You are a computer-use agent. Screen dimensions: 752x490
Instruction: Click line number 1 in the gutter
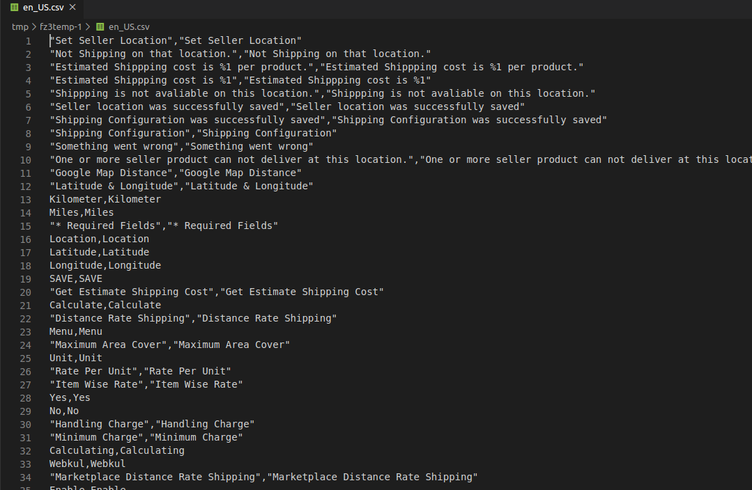[28, 40]
